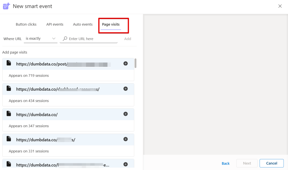Click the 'Add page visits' heading
This screenshot has height=170, width=288.
15,52
